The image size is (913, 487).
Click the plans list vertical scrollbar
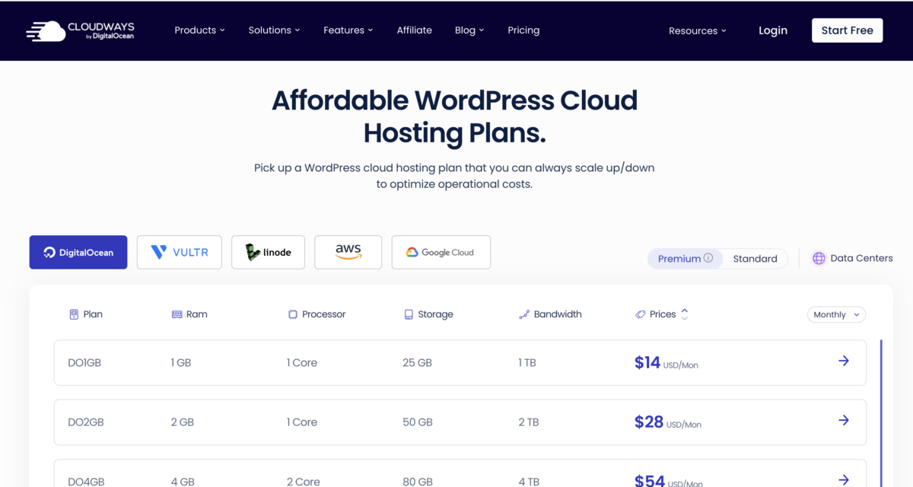[x=881, y=413]
